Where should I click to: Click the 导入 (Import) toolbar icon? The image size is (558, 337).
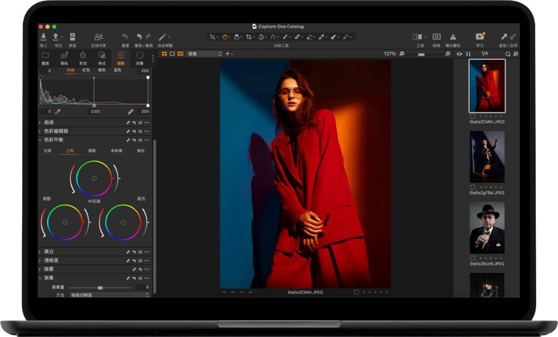click(x=44, y=36)
